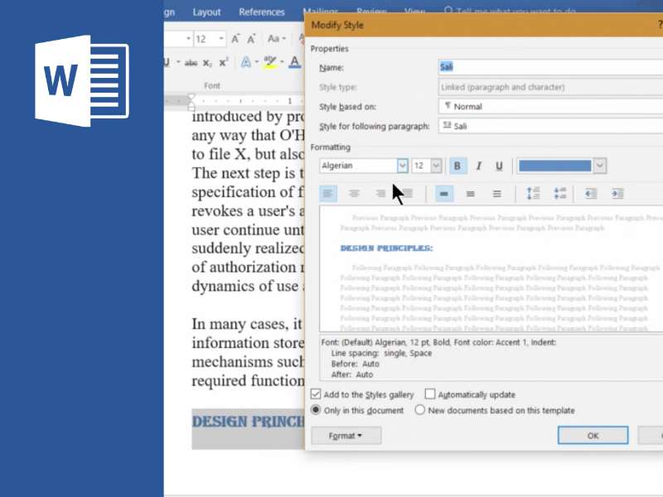Toggle Bold in the Modify Style dialog
The image size is (663, 497).
click(457, 166)
